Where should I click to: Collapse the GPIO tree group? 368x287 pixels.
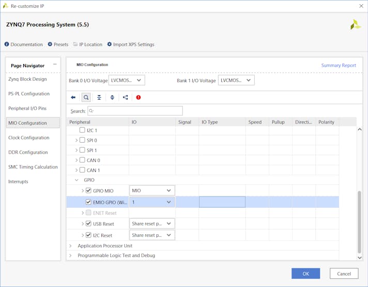76,180
